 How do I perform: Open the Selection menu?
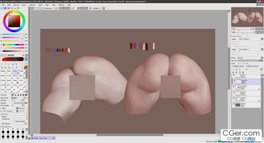tap(32, 5)
